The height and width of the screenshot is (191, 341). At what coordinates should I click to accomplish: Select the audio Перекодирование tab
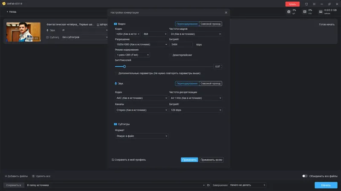(187, 84)
